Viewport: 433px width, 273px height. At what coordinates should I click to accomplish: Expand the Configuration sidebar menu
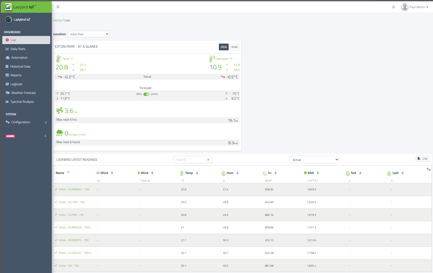[26, 122]
